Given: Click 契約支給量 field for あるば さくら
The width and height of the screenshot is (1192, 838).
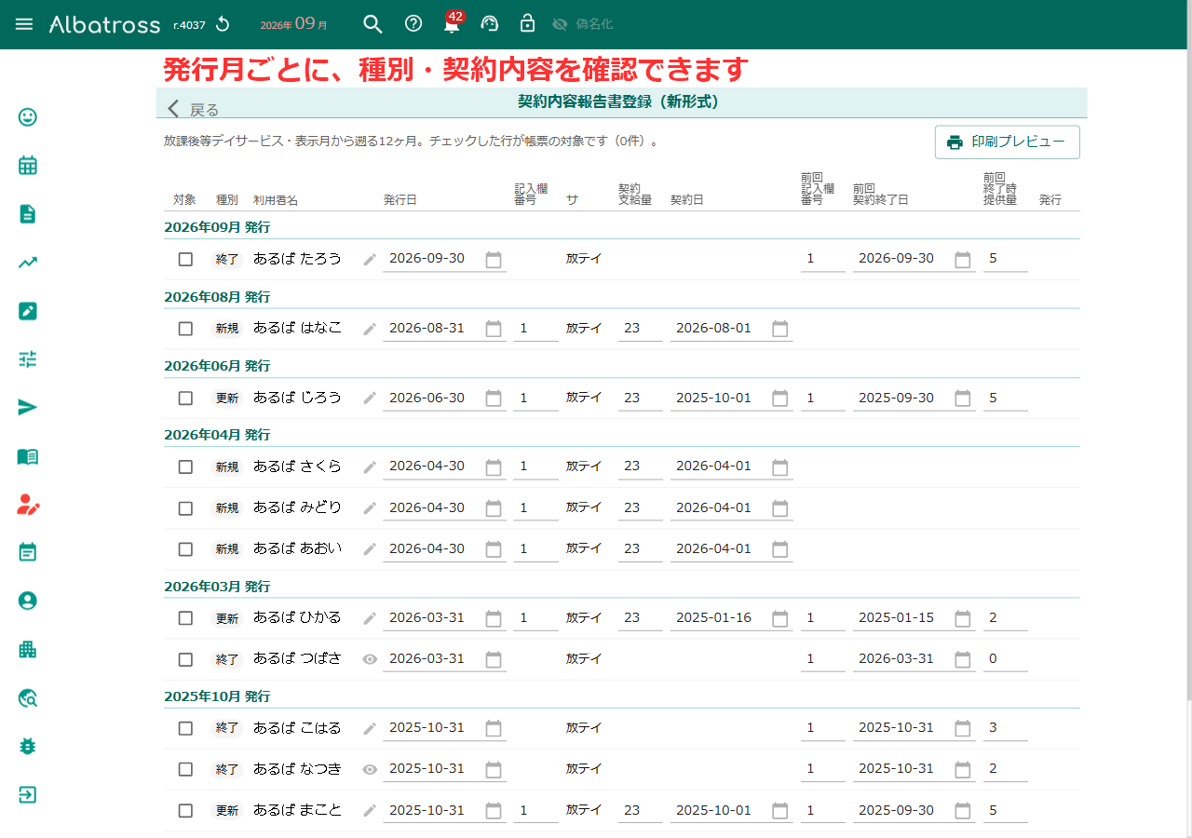Looking at the screenshot, I should pos(641,466).
